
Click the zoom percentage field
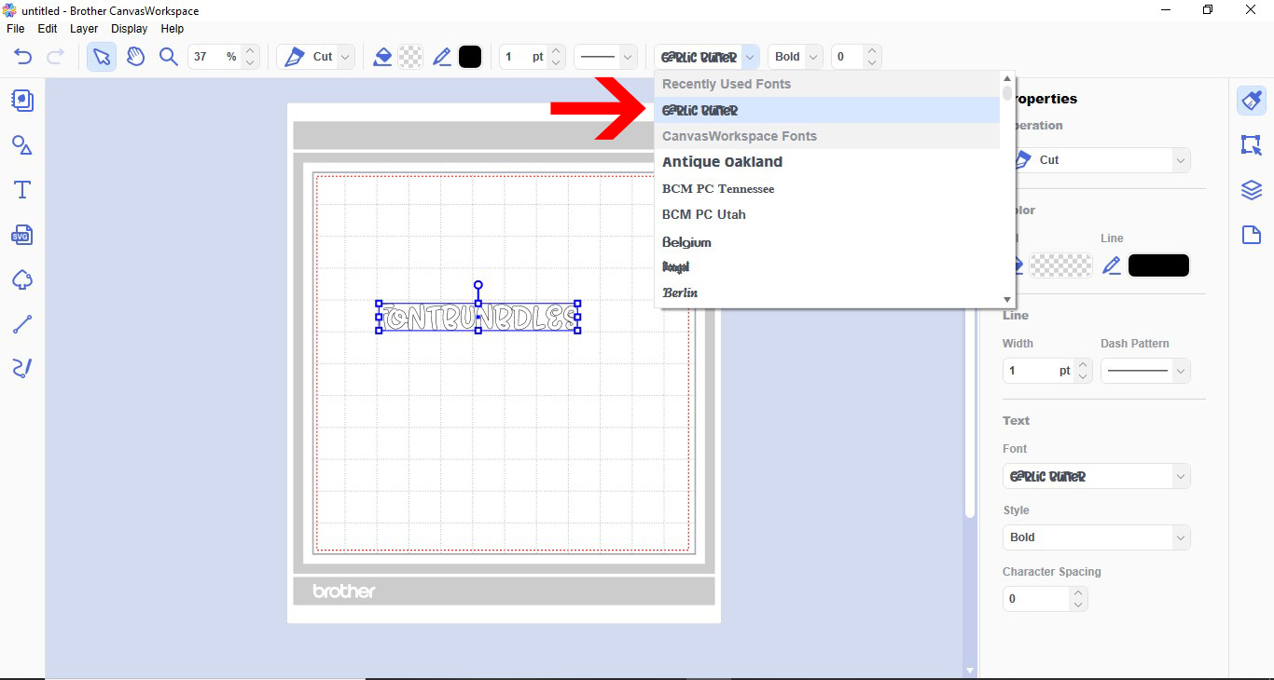click(214, 57)
